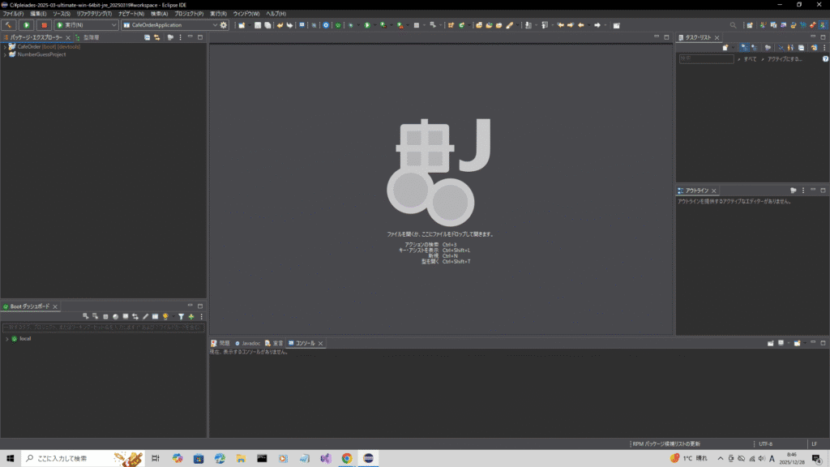Expand the local node in Boot Dashboard
This screenshot has height=467, width=830.
tap(6, 338)
